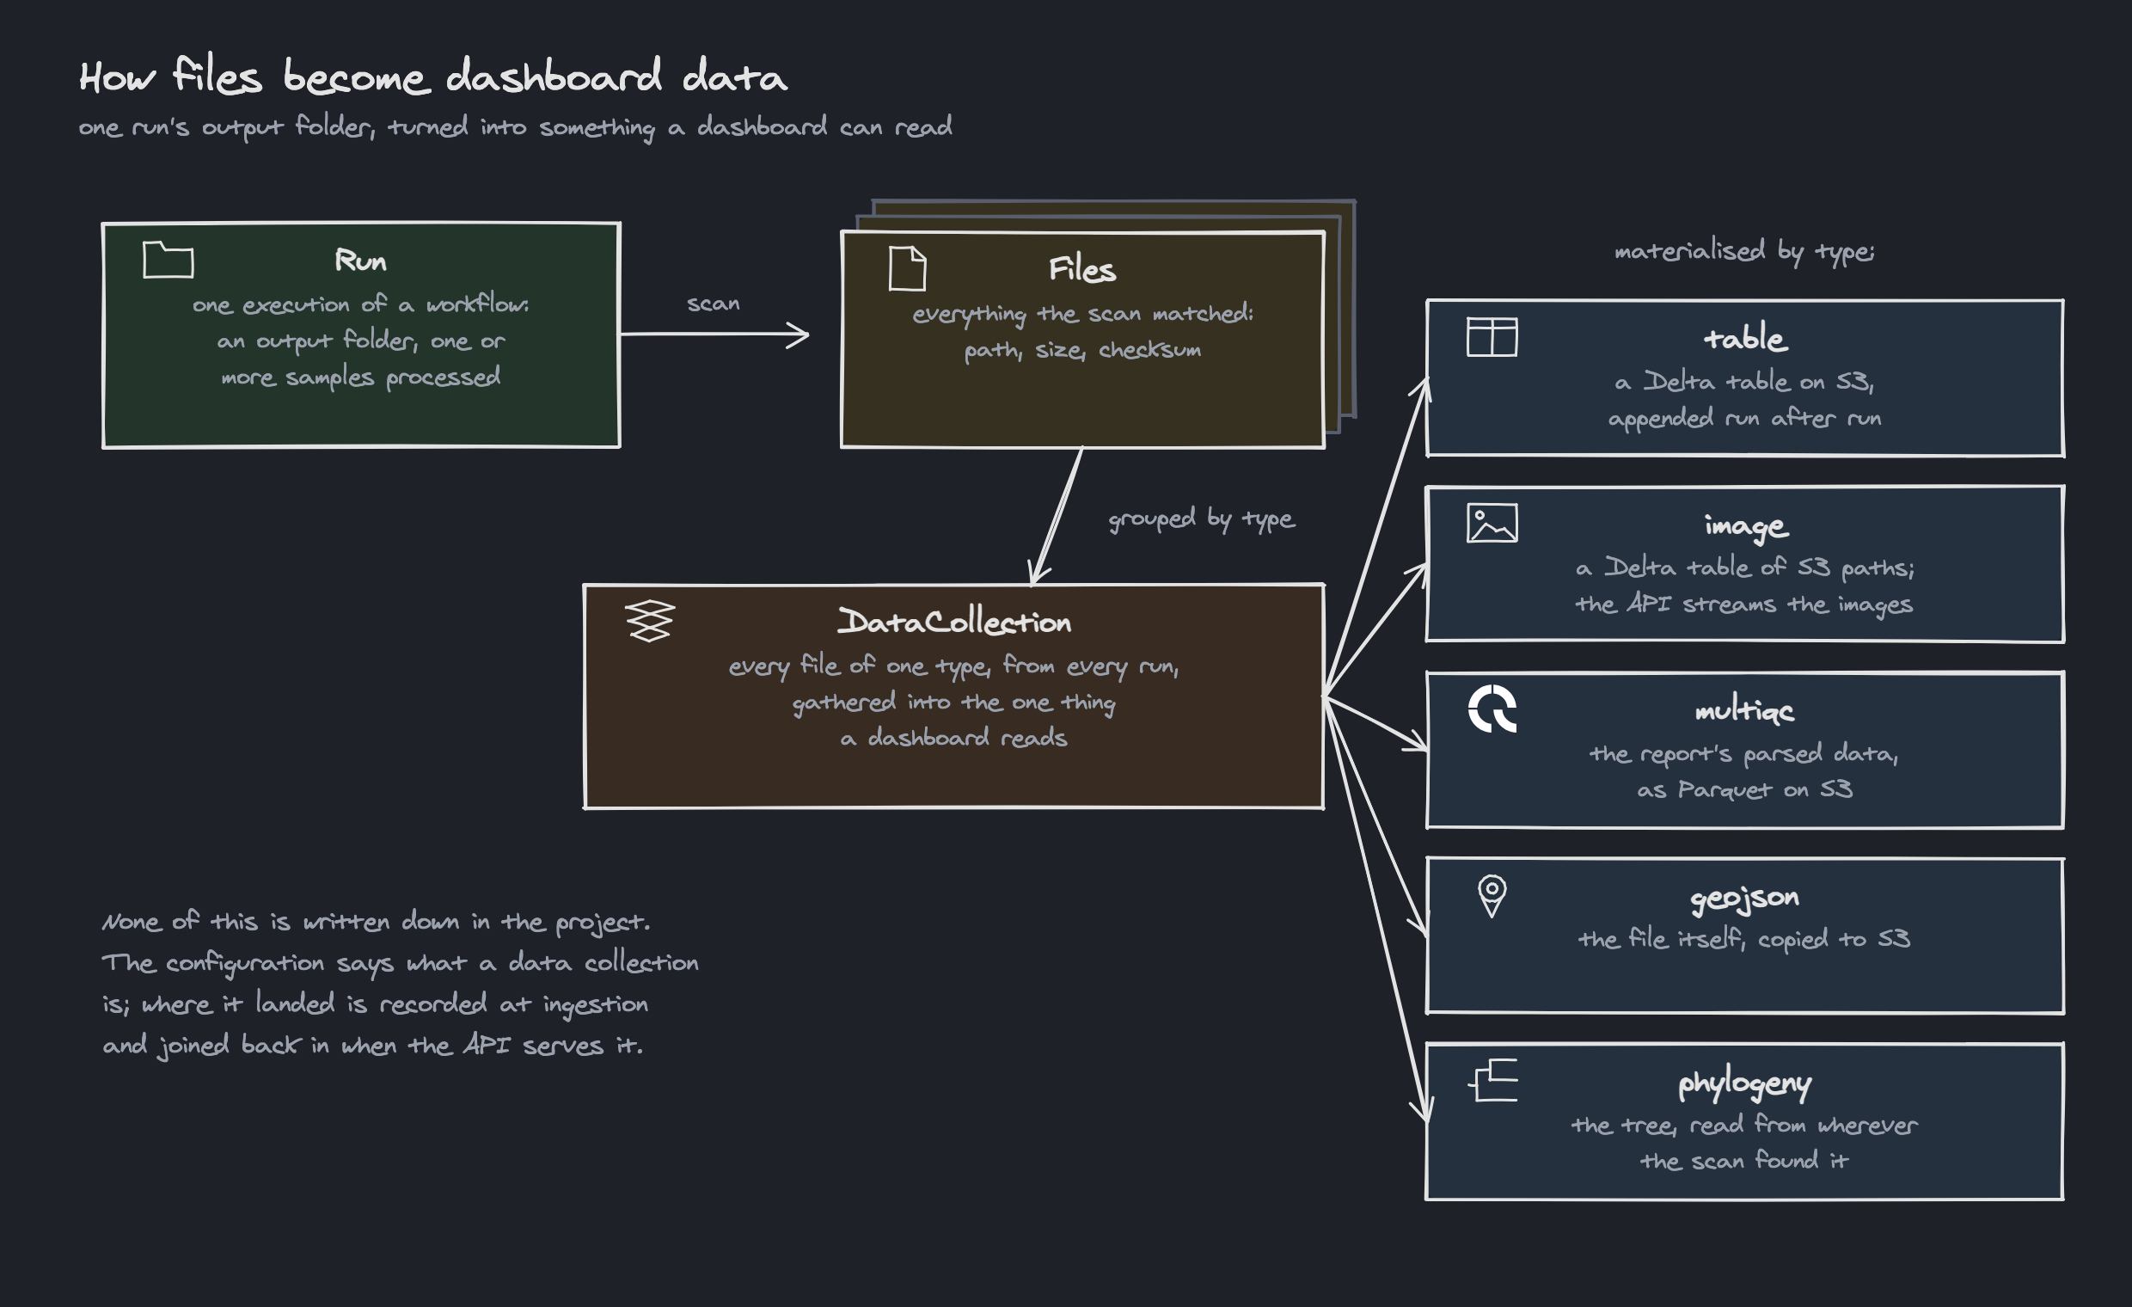Click the folder icon in the Run box
Viewport: 2132px width, 1307px height.
pyautogui.click(x=168, y=260)
